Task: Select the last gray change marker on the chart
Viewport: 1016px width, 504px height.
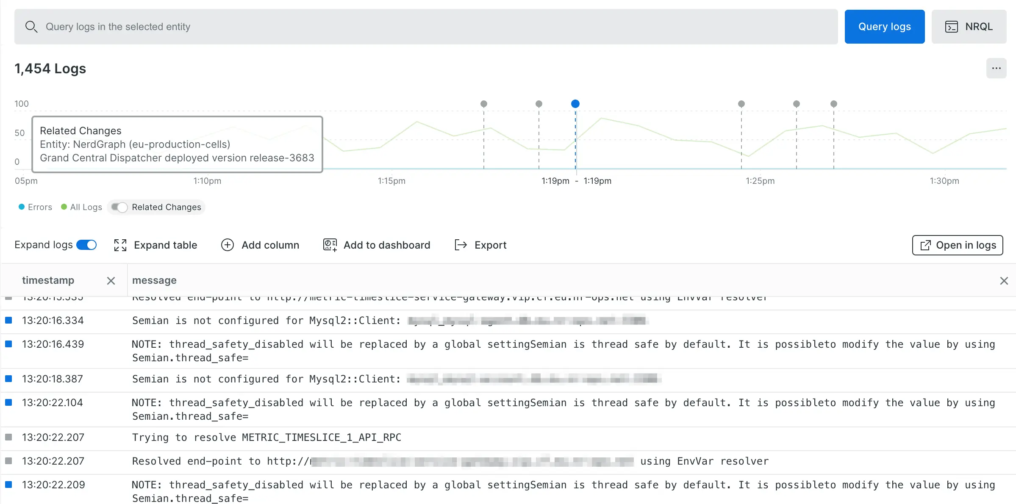Action: pyautogui.click(x=834, y=104)
